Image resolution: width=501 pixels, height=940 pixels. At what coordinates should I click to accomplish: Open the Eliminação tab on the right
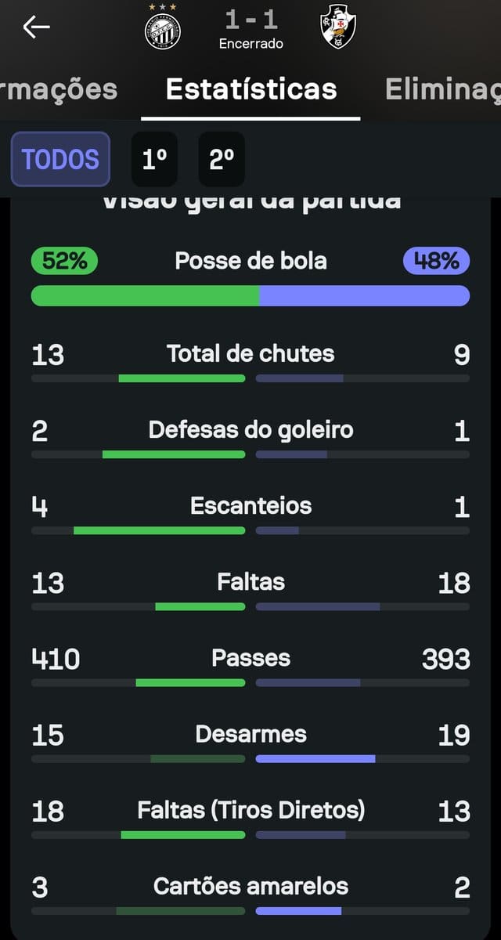click(x=443, y=89)
